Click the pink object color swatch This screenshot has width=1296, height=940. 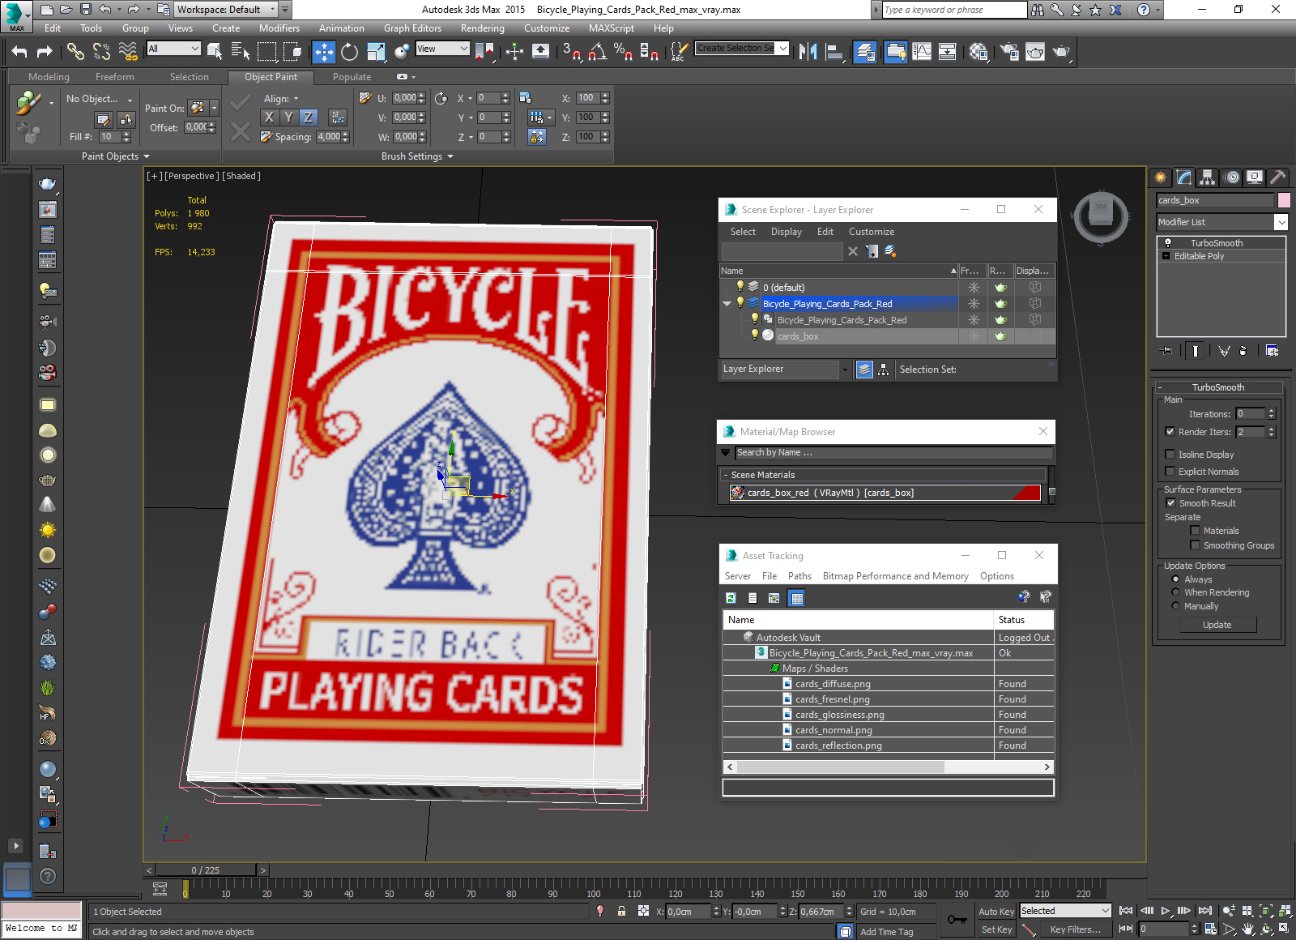tap(1284, 200)
